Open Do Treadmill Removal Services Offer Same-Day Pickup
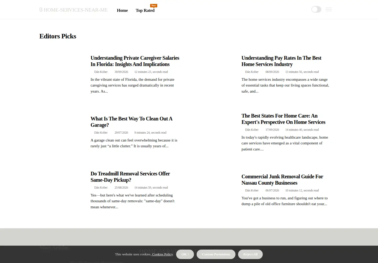This screenshot has width=378, height=263. point(130,177)
